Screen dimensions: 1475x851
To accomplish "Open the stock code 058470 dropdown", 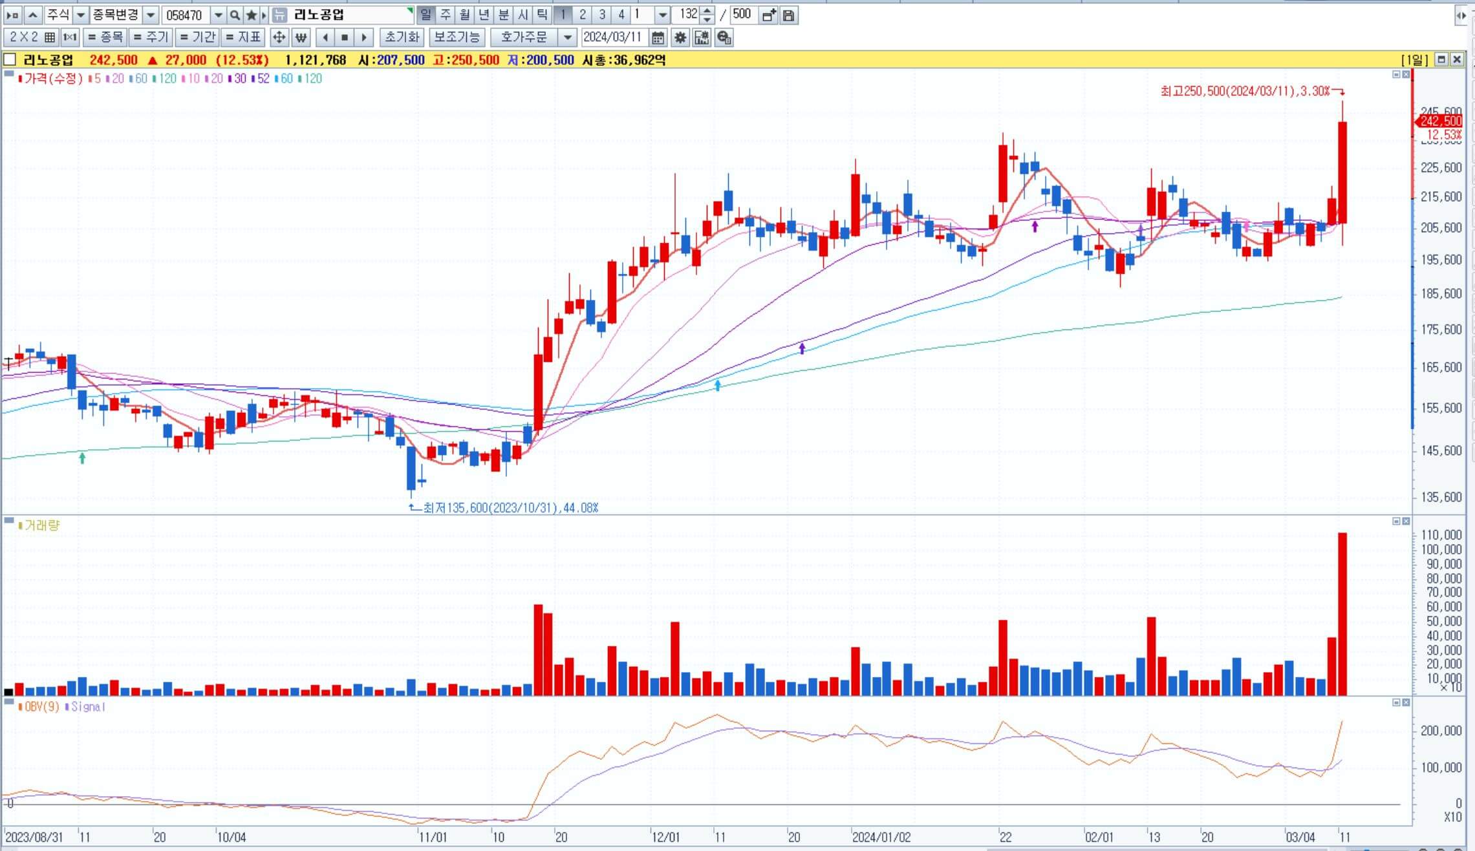I will [x=219, y=15].
